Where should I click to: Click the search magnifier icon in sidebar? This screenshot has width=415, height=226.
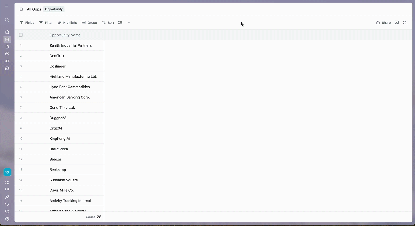click(x=7, y=20)
